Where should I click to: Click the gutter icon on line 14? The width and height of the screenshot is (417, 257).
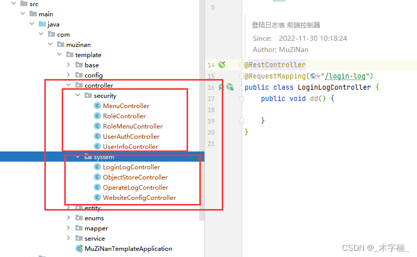222,64
